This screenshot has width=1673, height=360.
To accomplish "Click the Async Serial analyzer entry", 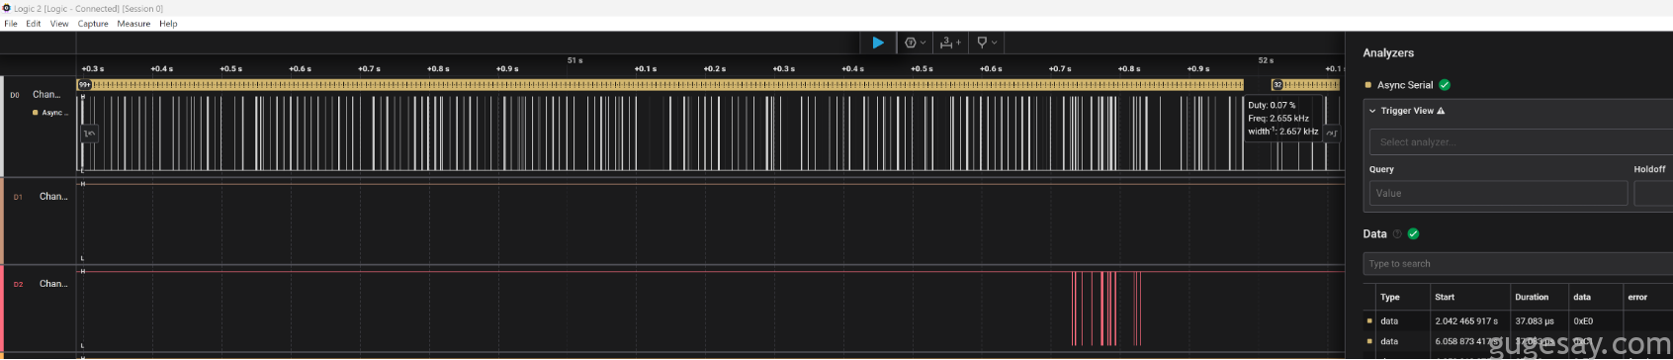I will (1405, 85).
